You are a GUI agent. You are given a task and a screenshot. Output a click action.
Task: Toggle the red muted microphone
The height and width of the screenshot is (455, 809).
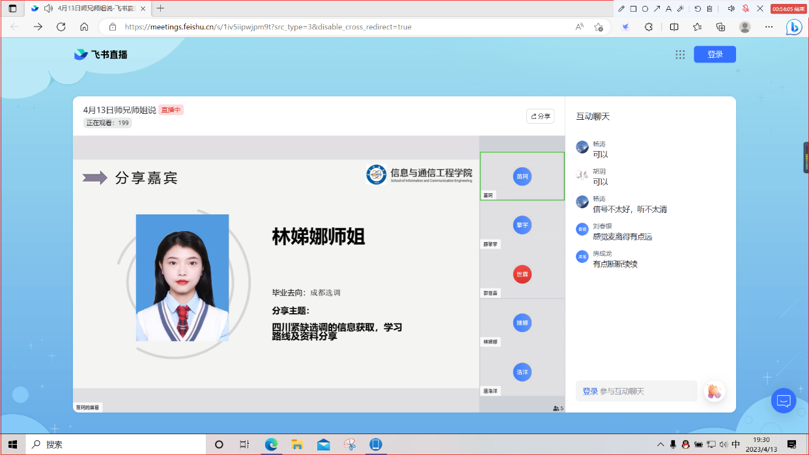click(x=746, y=8)
